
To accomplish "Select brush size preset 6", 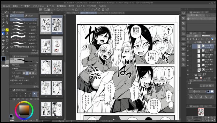I will point(21,94).
